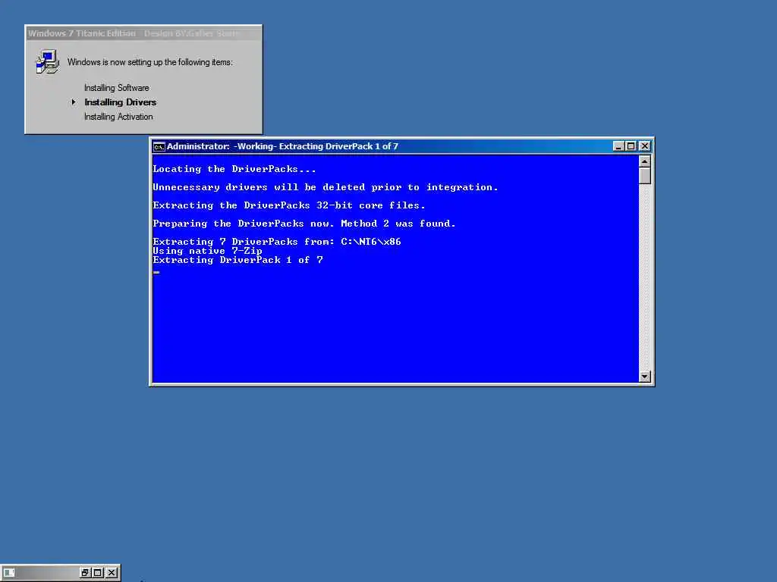Click the console scrollbar down arrow
This screenshot has height=582, width=777.
tap(644, 377)
